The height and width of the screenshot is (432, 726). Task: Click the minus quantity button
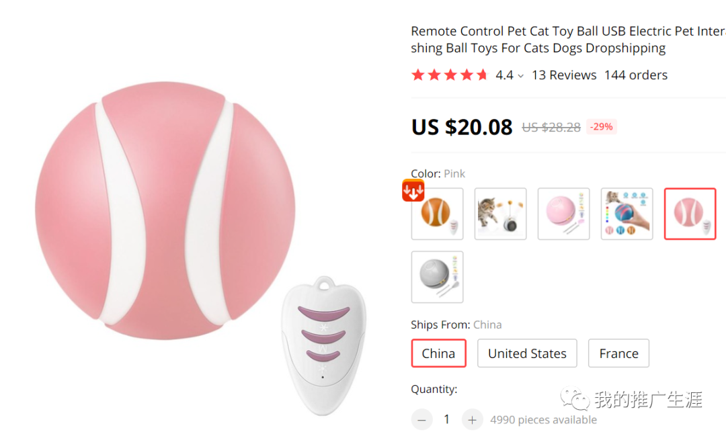tap(421, 420)
